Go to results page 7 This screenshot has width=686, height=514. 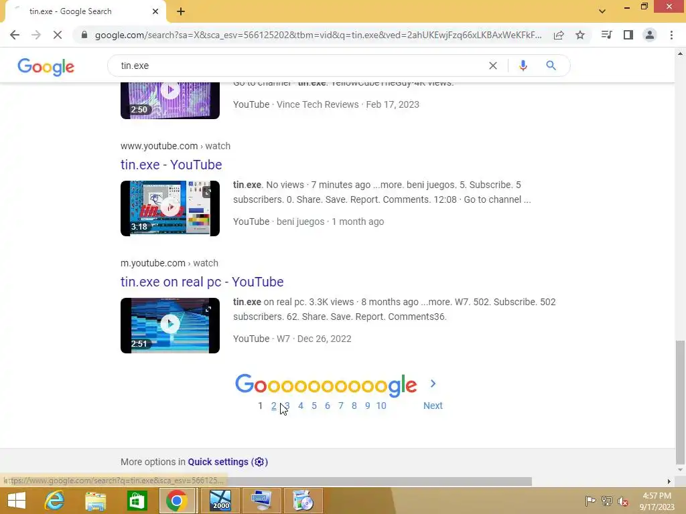[x=341, y=406]
